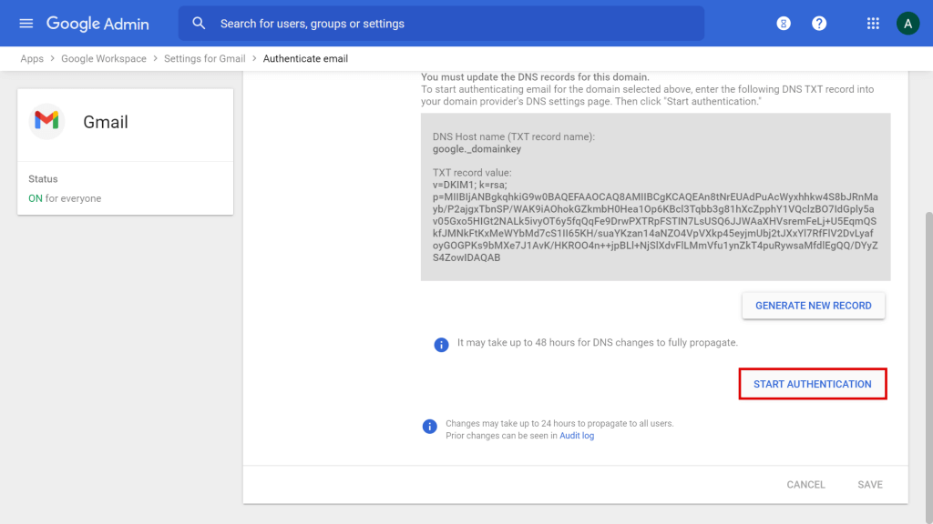Select the google._domainkey host name text
The image size is (933, 524).
click(477, 149)
